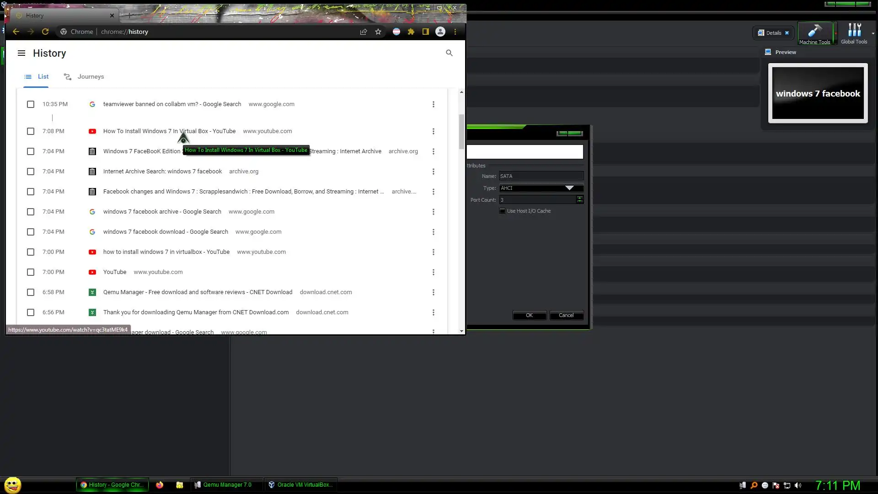Click the reload page icon
Screen dimensions: 878x494
pos(45,32)
